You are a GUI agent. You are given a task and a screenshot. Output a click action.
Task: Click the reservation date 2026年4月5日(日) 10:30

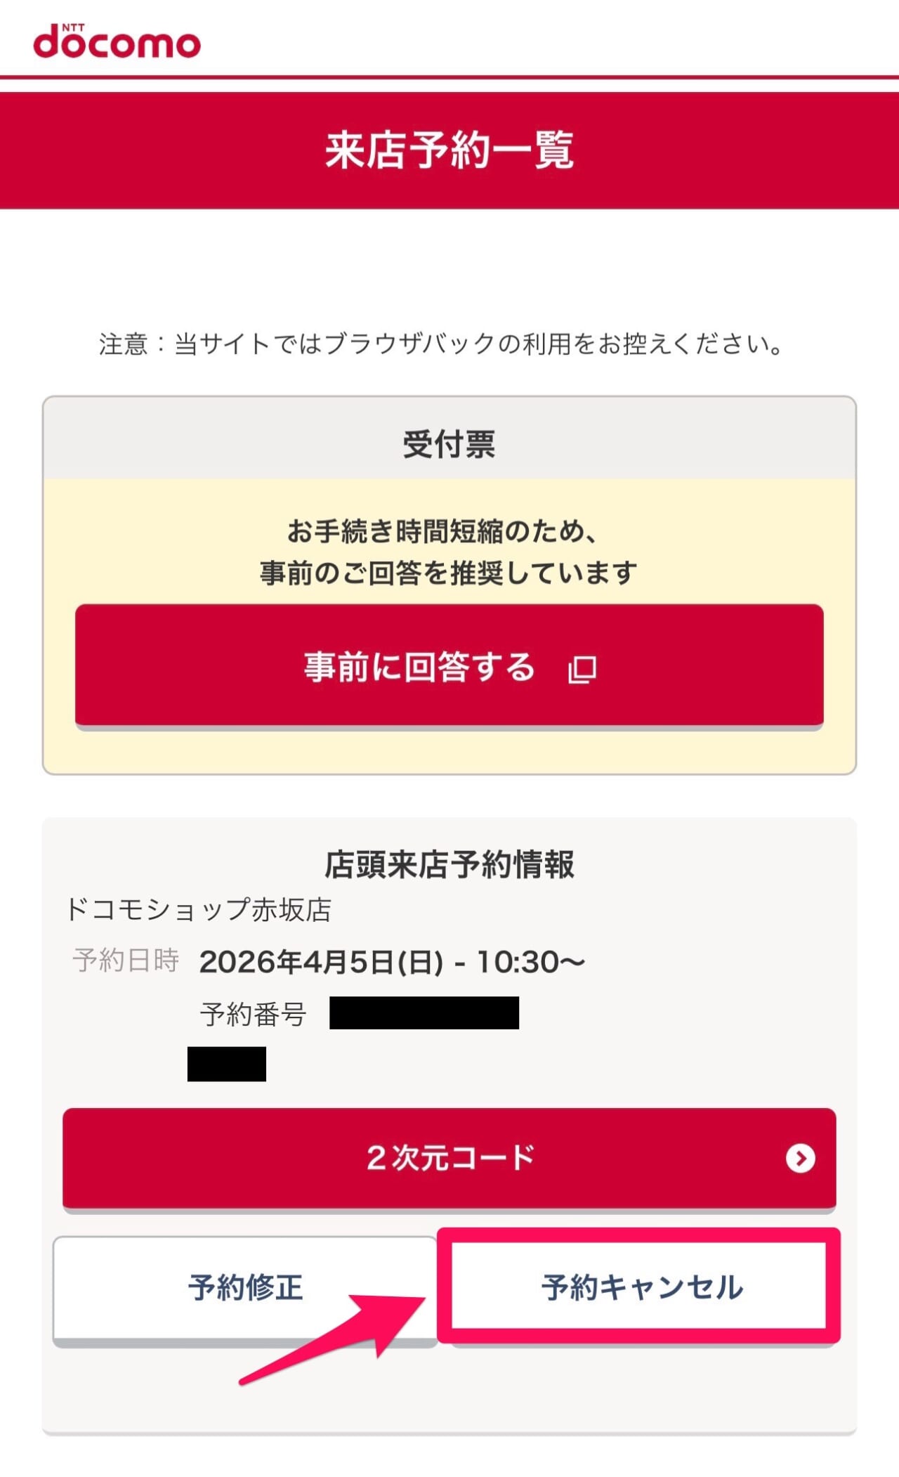click(x=392, y=962)
